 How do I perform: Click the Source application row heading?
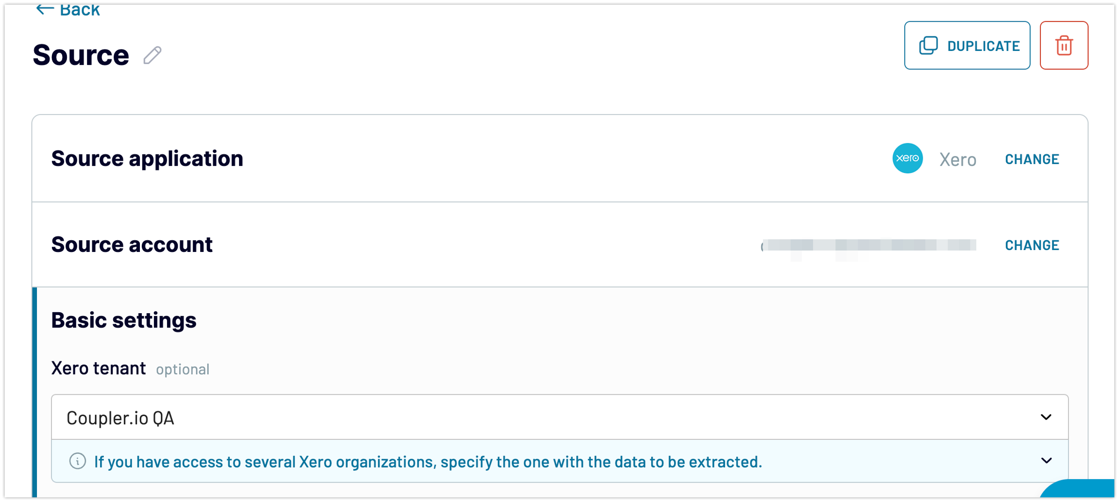coord(147,159)
